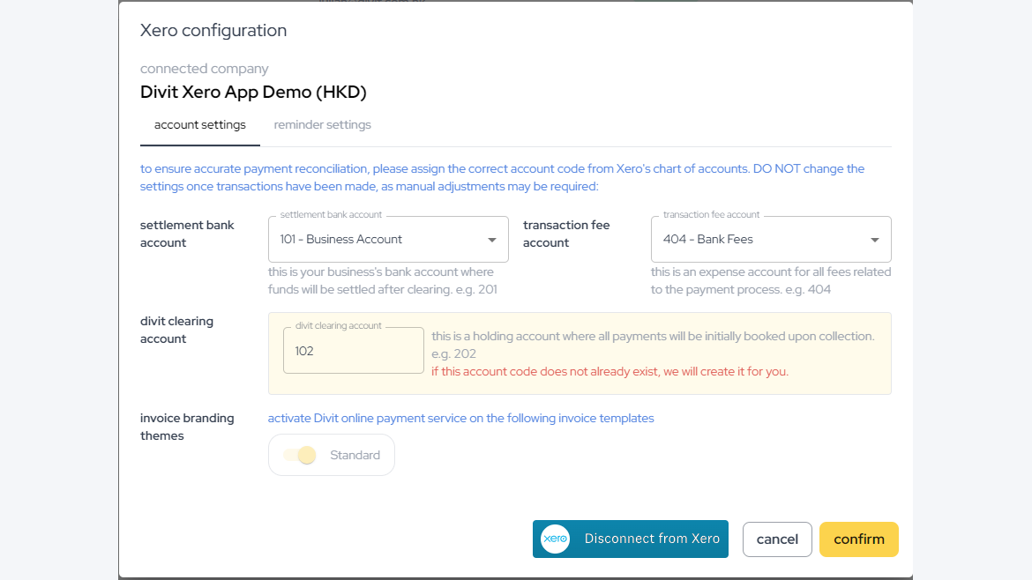
Task: Click the holding account description text
Action: pyautogui.click(x=653, y=345)
